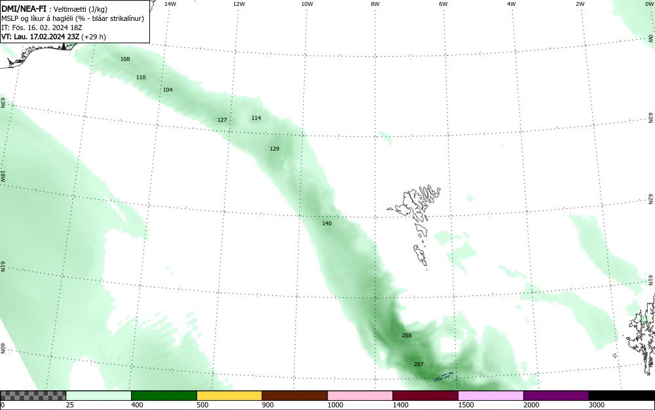
Task: Click the 14W longitude label
Action: [x=170, y=4]
